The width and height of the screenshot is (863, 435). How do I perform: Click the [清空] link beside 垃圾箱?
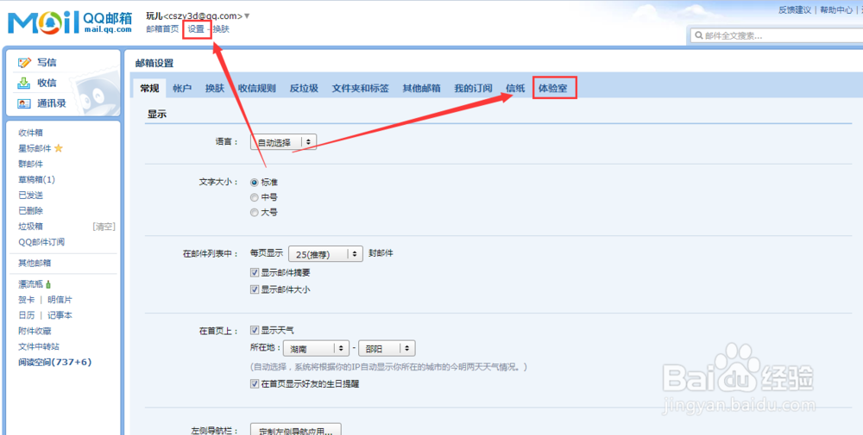[x=104, y=227]
